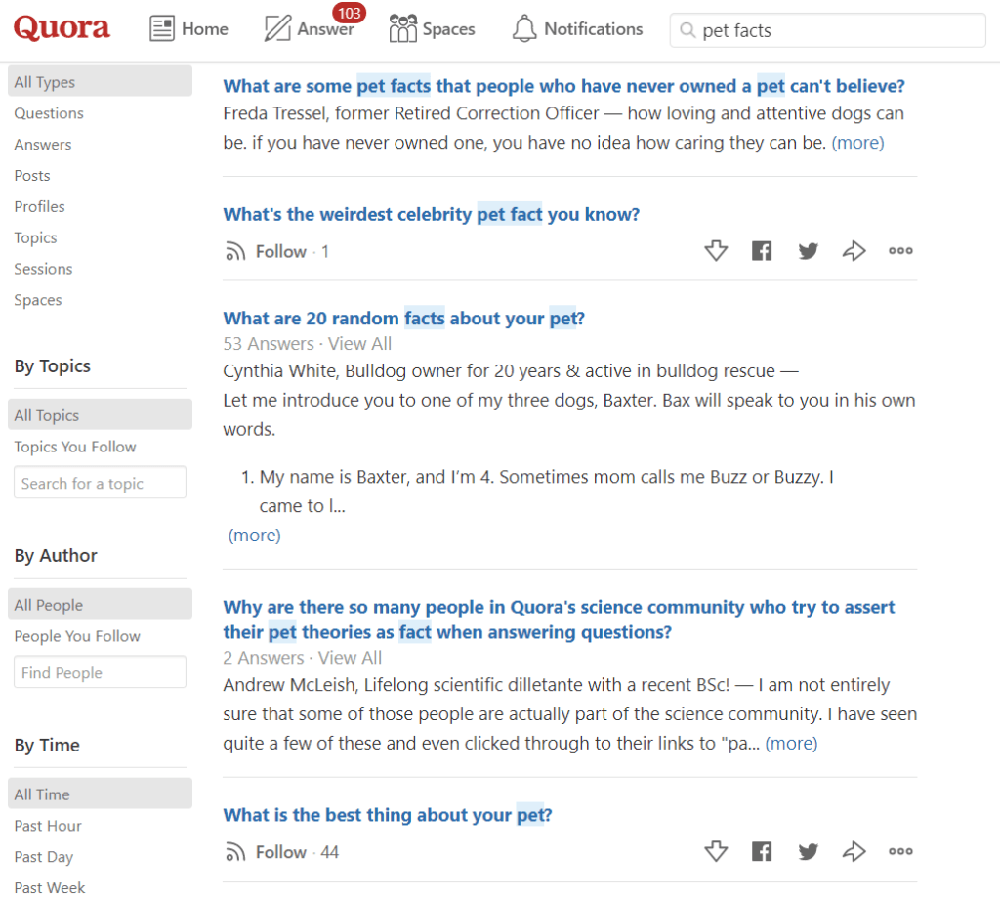Share celebrity pet fact question on Twitter
This screenshot has width=1000, height=901.
pyautogui.click(x=808, y=251)
